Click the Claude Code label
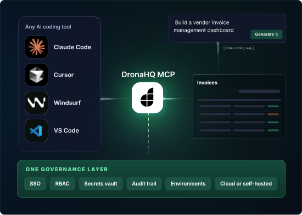302x215 pixels. [x=72, y=47]
